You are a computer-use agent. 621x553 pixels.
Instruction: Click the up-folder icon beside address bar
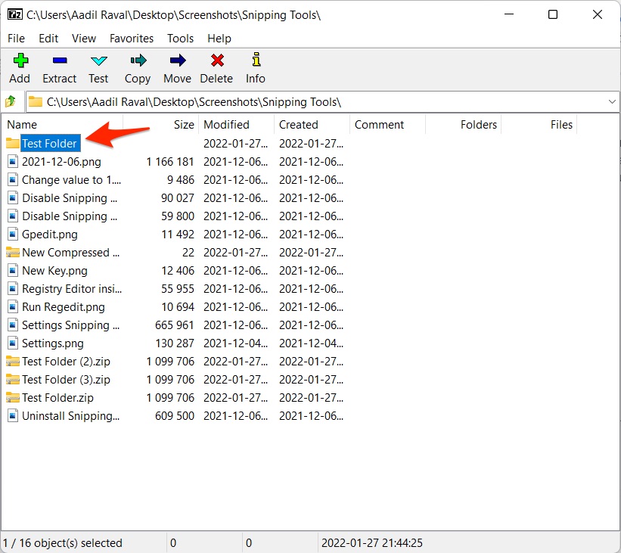[x=11, y=101]
